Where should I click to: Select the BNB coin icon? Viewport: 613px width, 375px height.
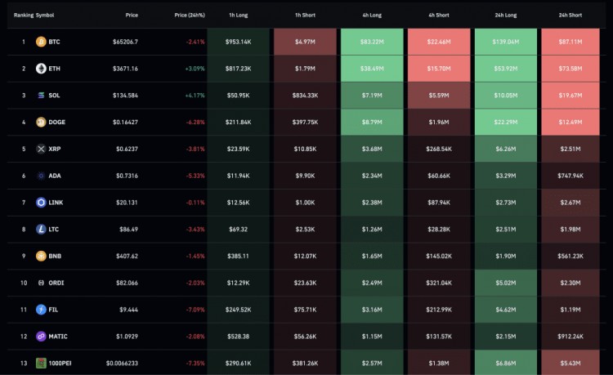41,256
